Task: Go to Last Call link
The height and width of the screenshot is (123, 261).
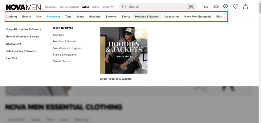Action: tap(11, 58)
